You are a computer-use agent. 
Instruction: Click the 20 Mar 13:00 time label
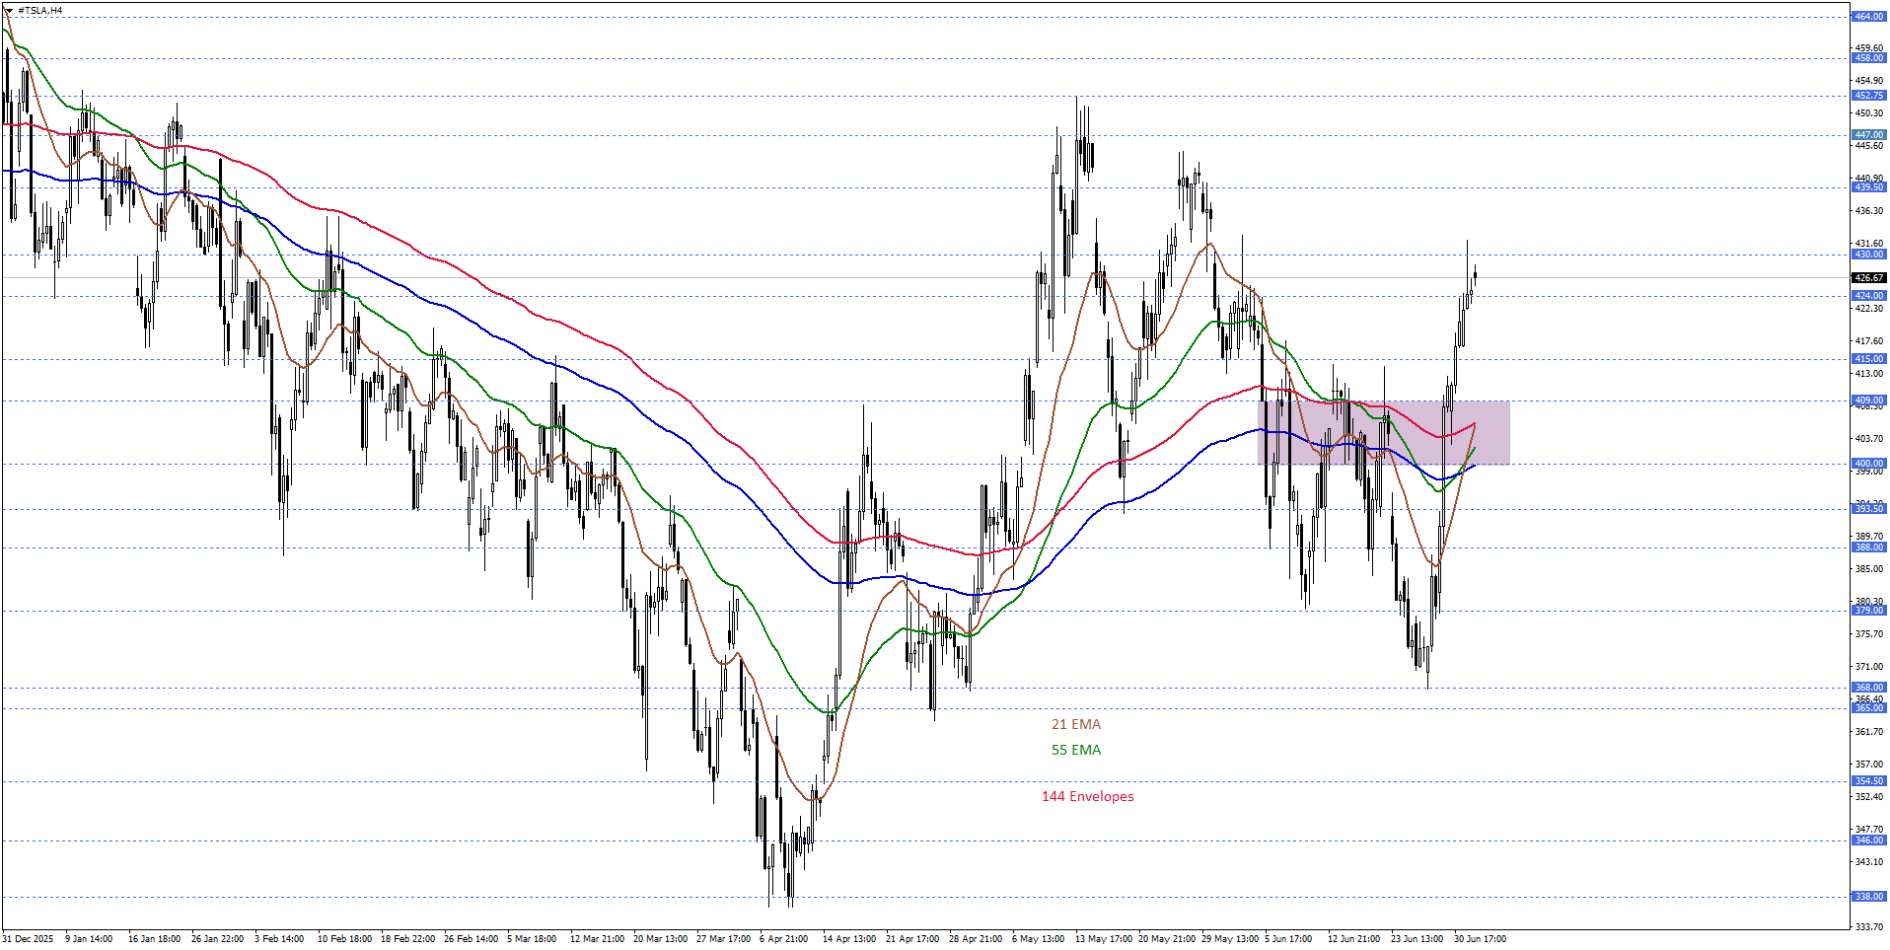tap(660, 939)
